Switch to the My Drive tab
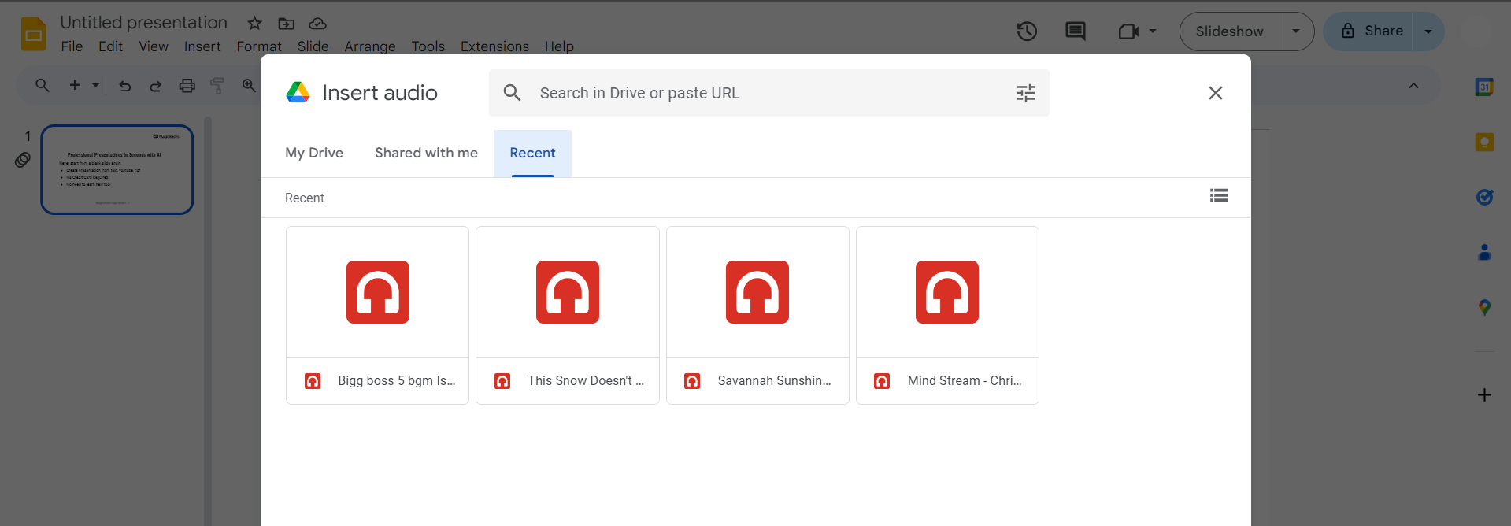The image size is (1511, 526). (x=314, y=153)
